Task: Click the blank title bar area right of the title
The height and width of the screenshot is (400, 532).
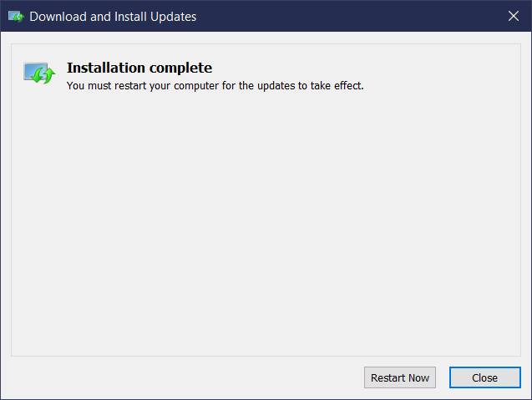Action: (351, 16)
